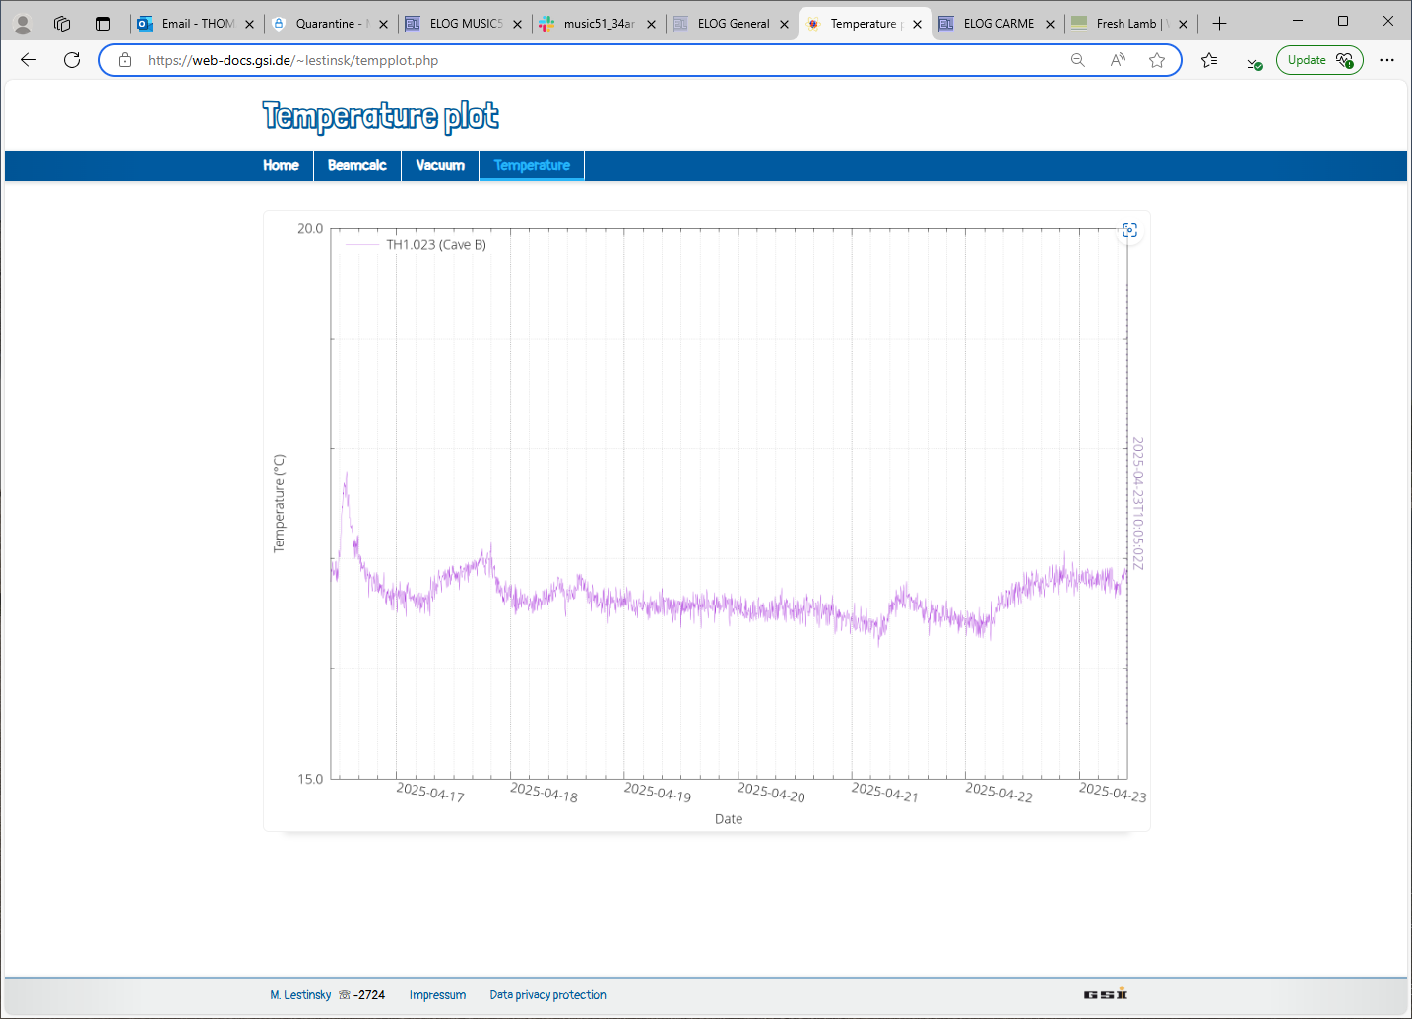Open the Vacuum navigation tab
The height and width of the screenshot is (1019, 1412).
tap(439, 165)
